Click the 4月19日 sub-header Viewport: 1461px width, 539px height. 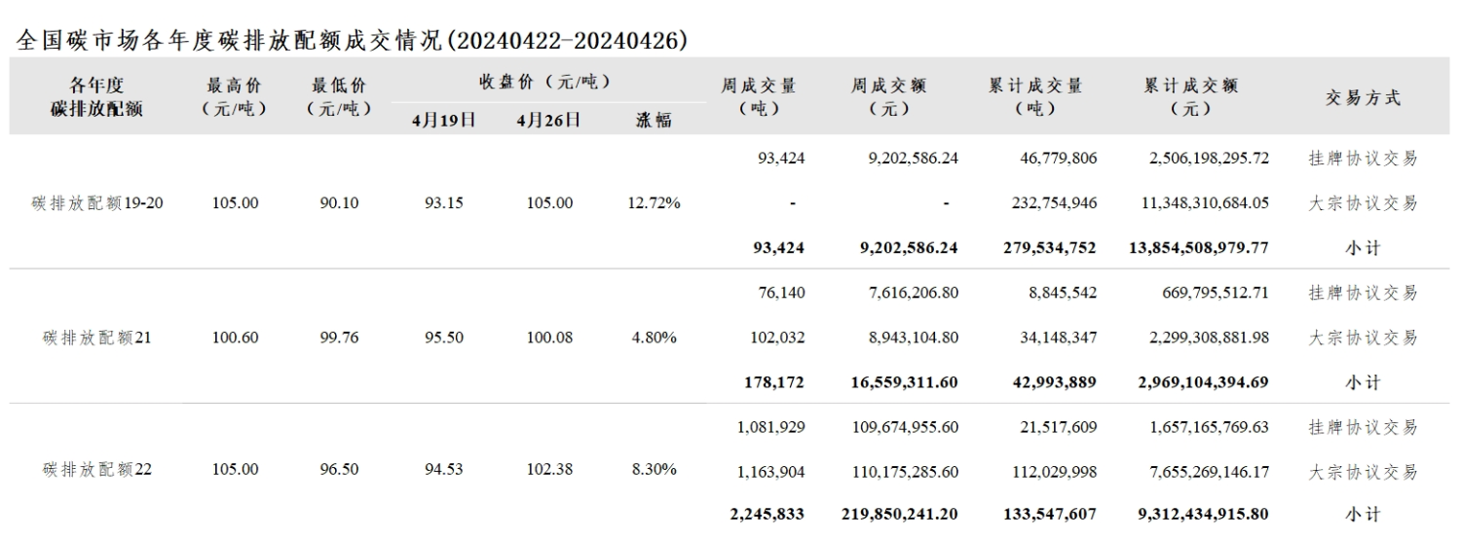click(444, 121)
